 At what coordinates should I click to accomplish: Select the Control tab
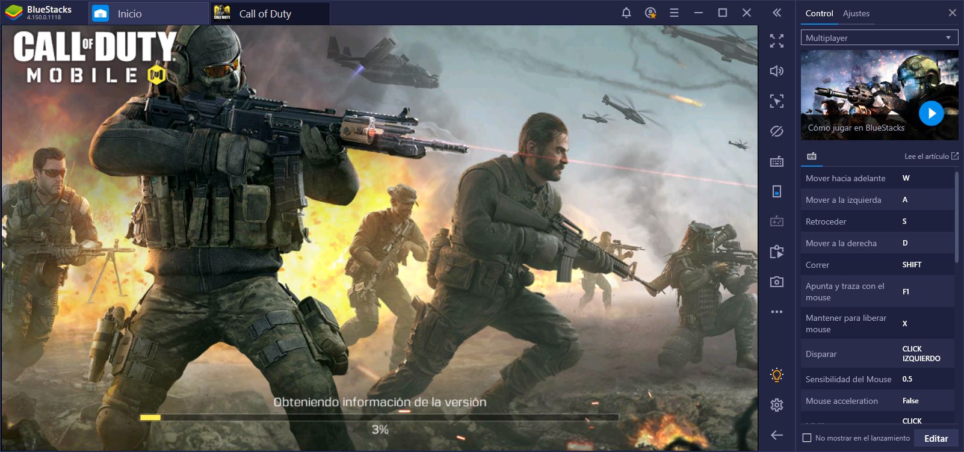(x=819, y=13)
